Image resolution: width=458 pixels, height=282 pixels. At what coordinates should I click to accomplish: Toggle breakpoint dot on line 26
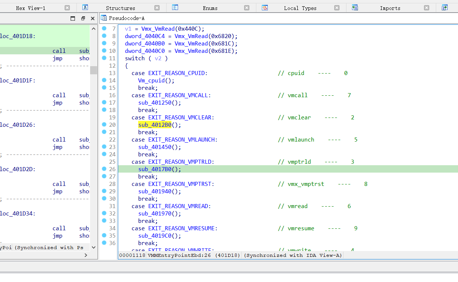(104, 169)
